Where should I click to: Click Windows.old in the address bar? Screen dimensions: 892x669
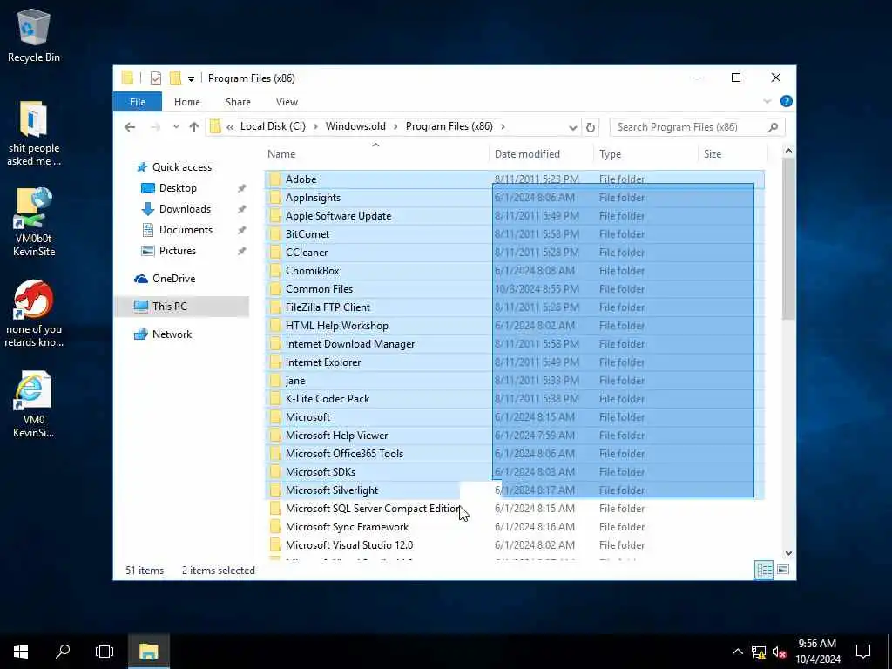(355, 126)
